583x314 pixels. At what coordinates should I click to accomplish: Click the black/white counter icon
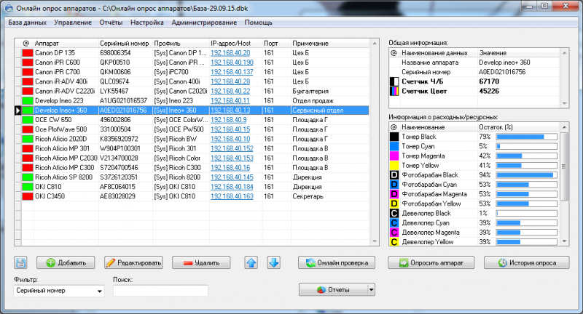[394, 81]
